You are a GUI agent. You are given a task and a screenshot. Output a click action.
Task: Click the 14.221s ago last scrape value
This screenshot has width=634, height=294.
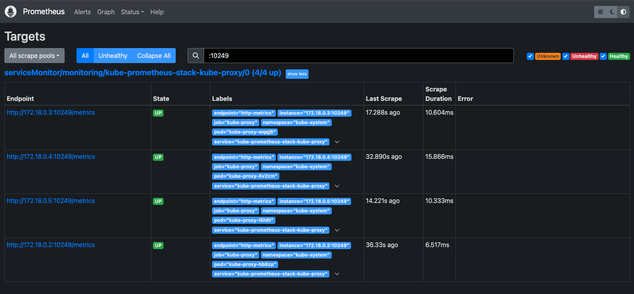[x=383, y=201]
